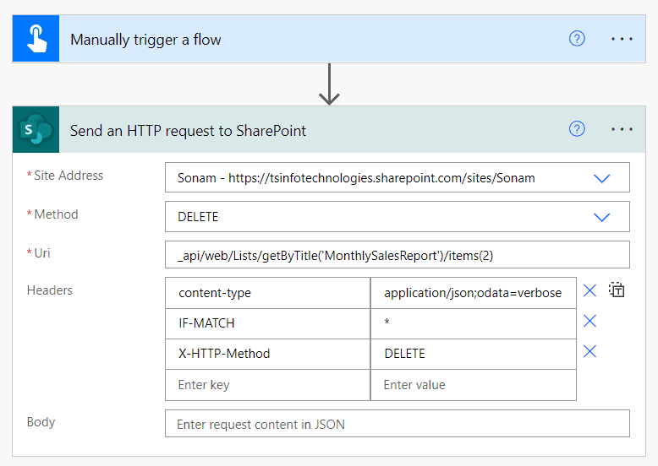
Task: Remove the IF-MATCH header row
Action: point(589,321)
